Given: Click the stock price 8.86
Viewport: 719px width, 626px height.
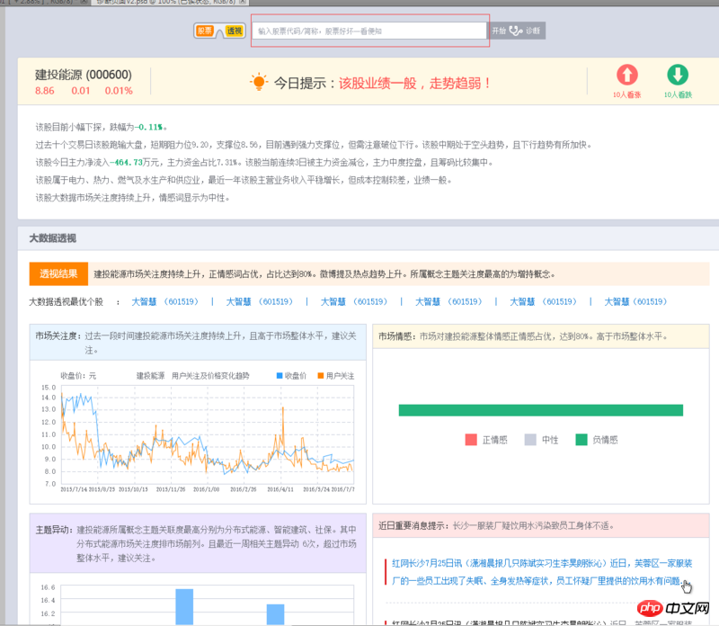Looking at the screenshot, I should click(x=44, y=91).
